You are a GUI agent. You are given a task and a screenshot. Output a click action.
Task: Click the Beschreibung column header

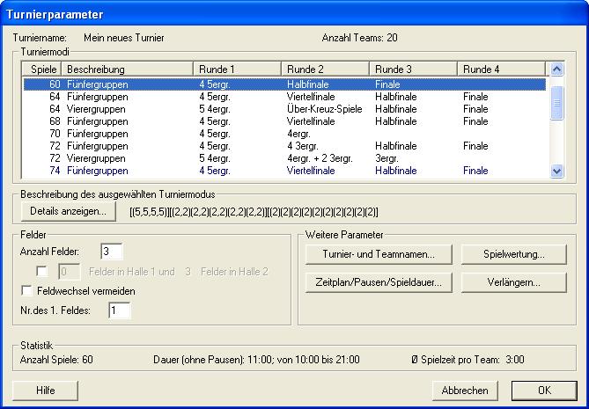(x=128, y=69)
